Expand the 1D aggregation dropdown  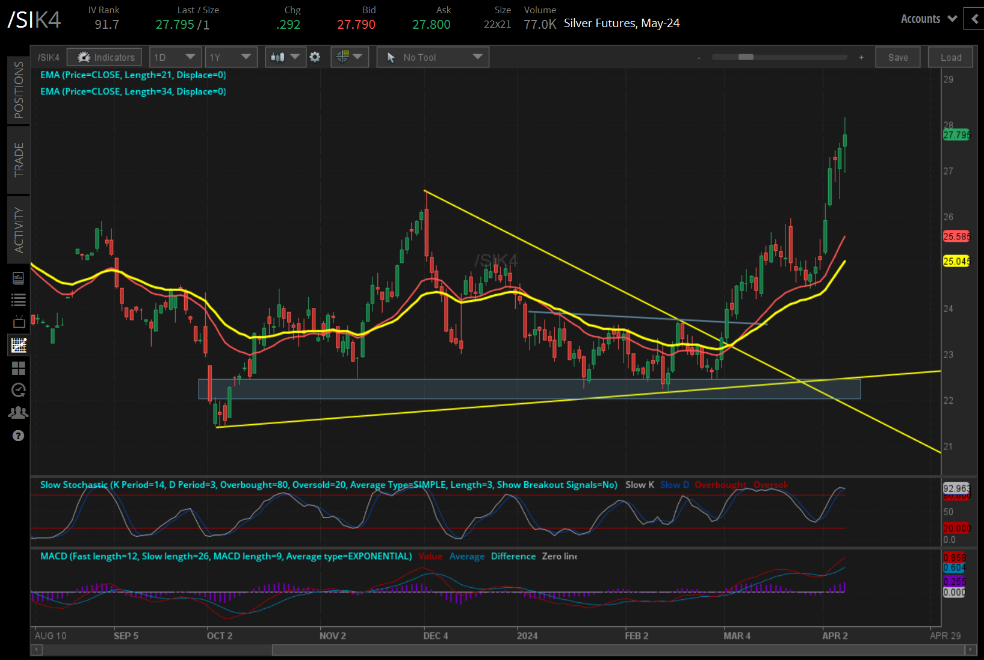175,57
